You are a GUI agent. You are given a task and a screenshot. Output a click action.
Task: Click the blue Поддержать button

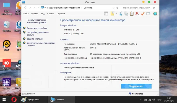point(136,86)
